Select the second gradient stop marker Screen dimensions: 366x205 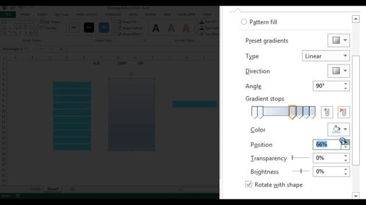point(260,112)
